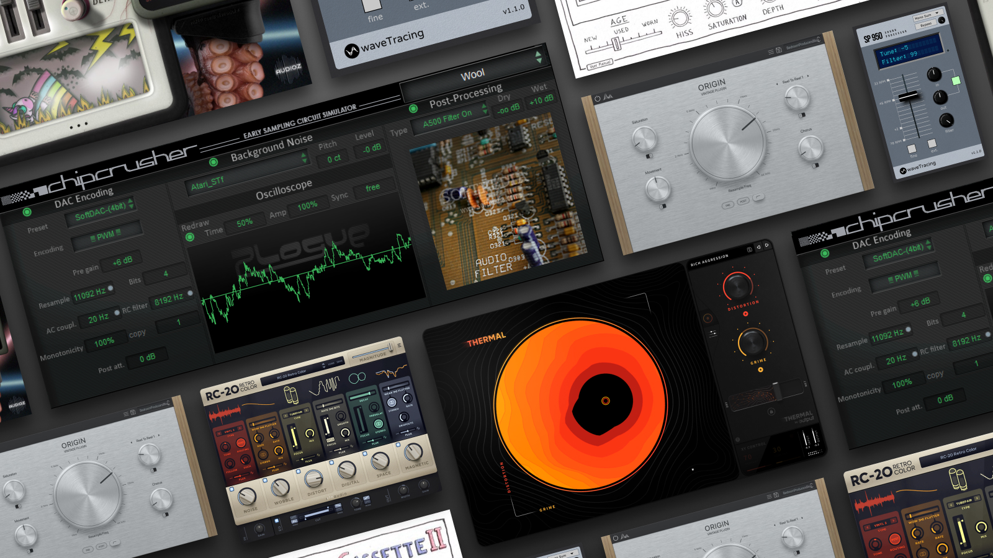993x558 pixels.
Task: Click the lock icon under Thermal's mix slider
Action: point(771,411)
